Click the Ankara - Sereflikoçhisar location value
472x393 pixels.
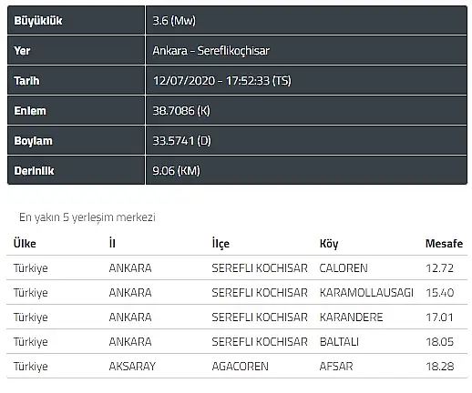coord(210,51)
